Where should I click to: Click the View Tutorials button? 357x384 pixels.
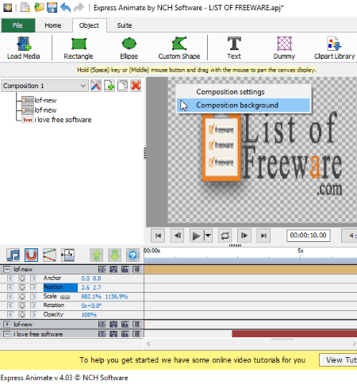338,360
